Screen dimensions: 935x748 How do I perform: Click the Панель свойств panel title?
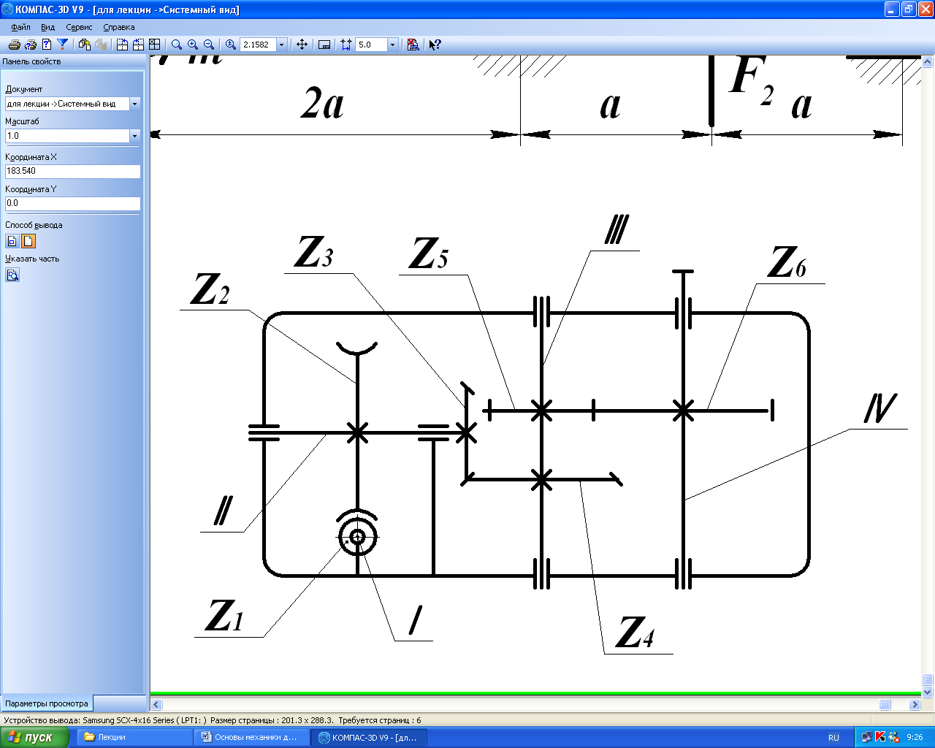tap(31, 61)
